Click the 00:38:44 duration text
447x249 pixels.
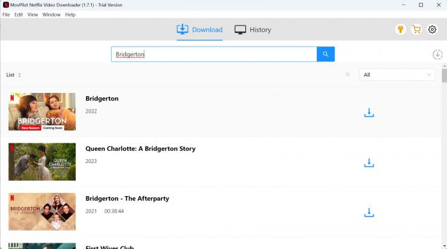[114, 211]
